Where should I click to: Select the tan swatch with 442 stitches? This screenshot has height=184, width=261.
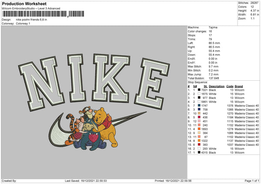[199, 113]
